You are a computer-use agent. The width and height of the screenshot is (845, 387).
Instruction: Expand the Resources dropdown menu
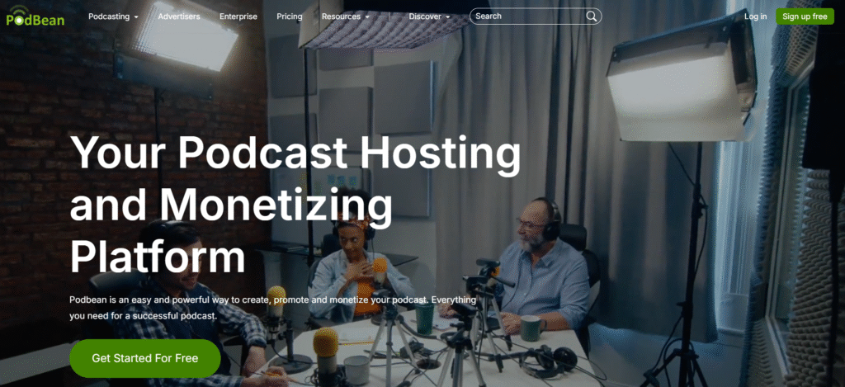pyautogui.click(x=346, y=17)
